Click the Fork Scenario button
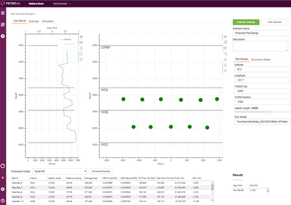Image resolution: width=291 pixels, height=205 pixels. 275,22
